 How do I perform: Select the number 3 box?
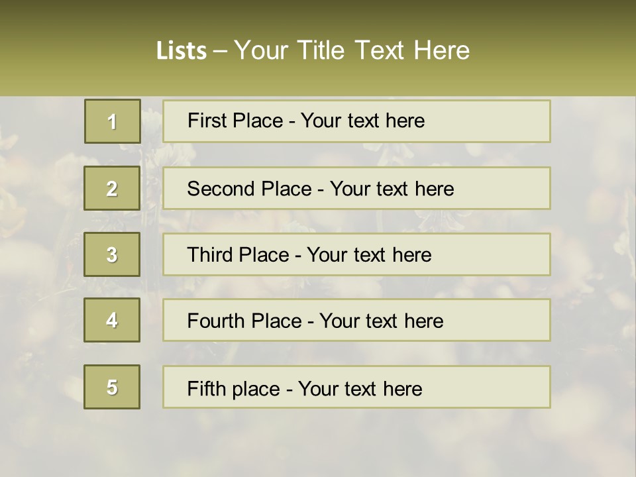click(x=112, y=254)
